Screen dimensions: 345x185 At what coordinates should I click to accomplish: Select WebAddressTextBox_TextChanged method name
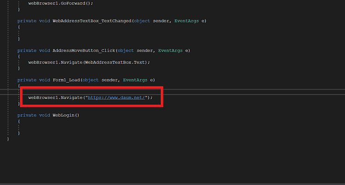(x=92, y=21)
